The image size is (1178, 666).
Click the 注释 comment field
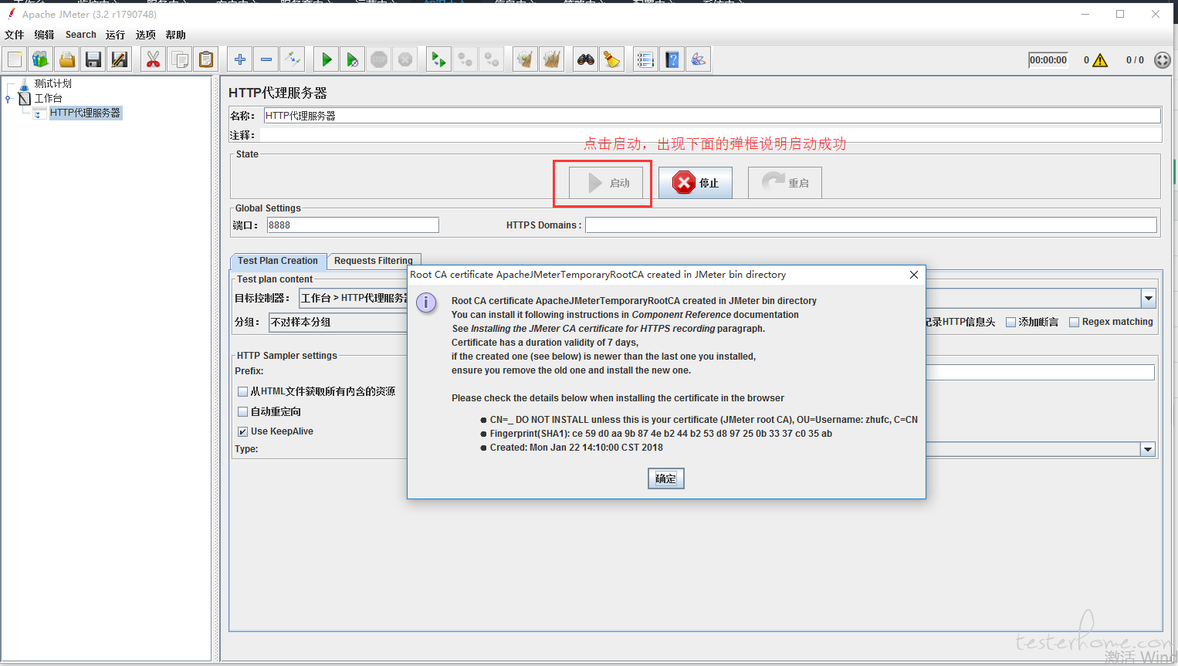click(711, 135)
